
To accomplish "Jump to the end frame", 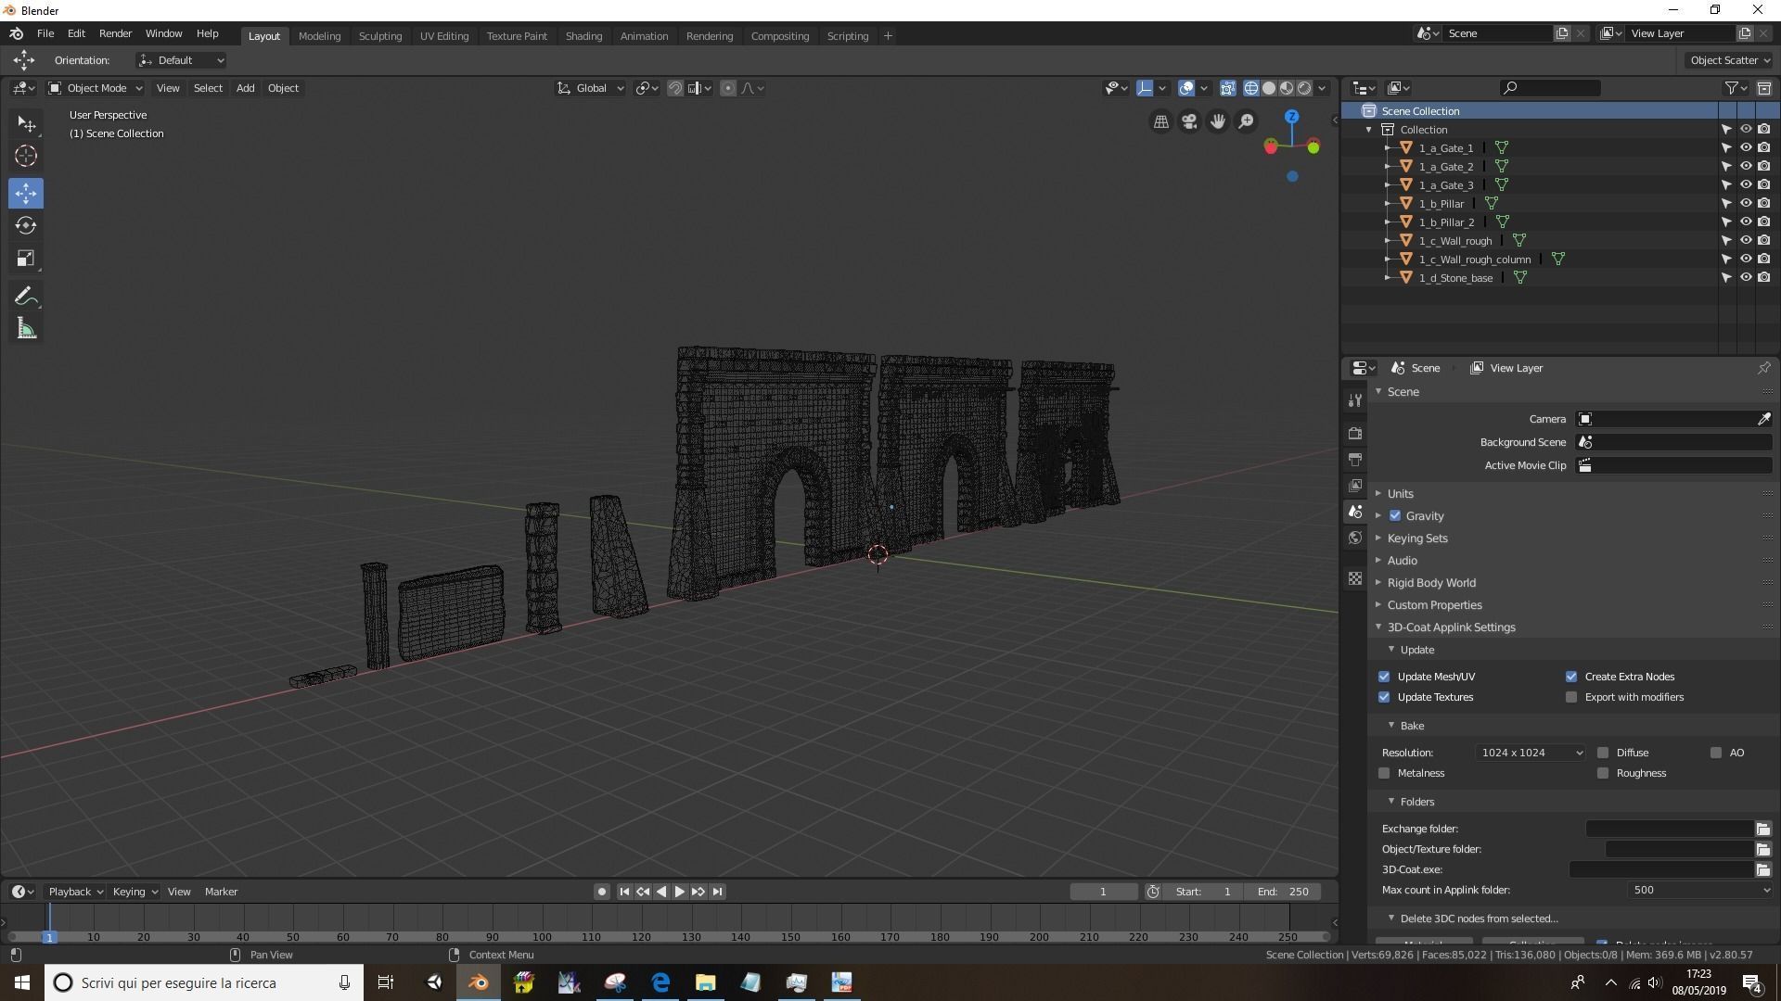I will pyautogui.click(x=717, y=892).
